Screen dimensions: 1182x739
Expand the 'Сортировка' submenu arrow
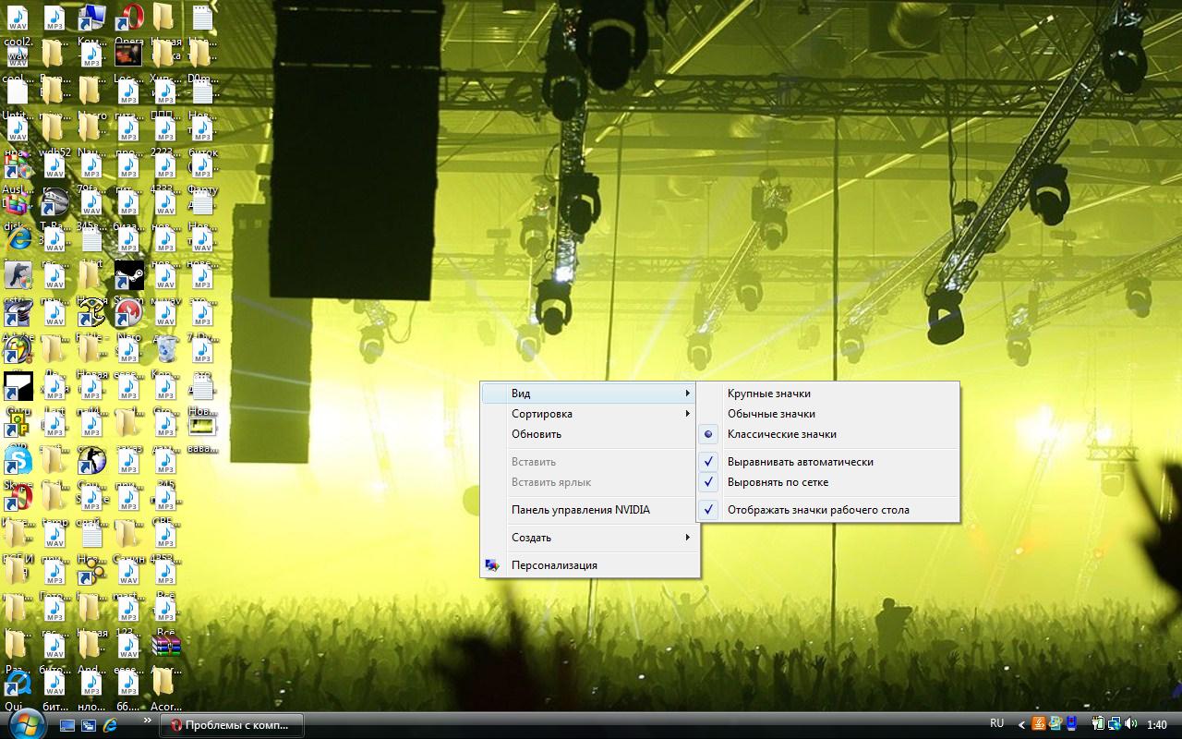click(687, 414)
